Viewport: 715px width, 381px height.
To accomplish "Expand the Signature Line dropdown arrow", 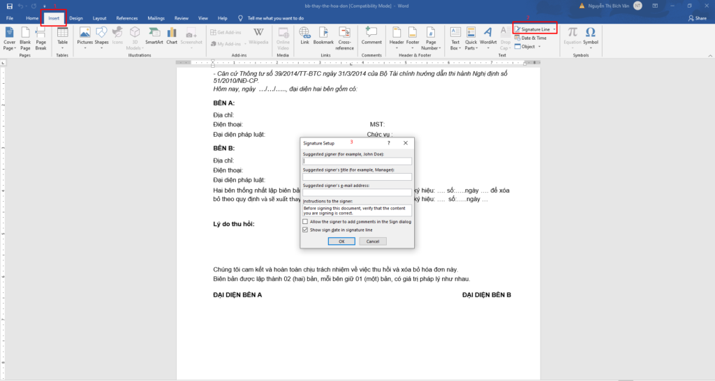I will coord(554,30).
